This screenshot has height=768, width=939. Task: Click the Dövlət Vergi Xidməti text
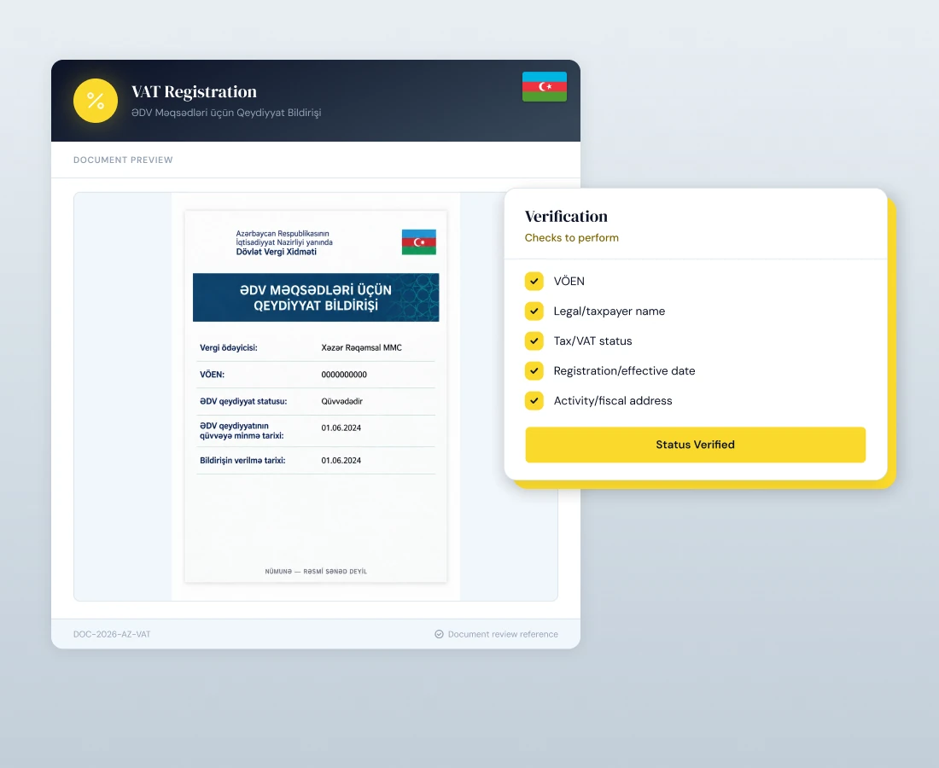click(276, 252)
